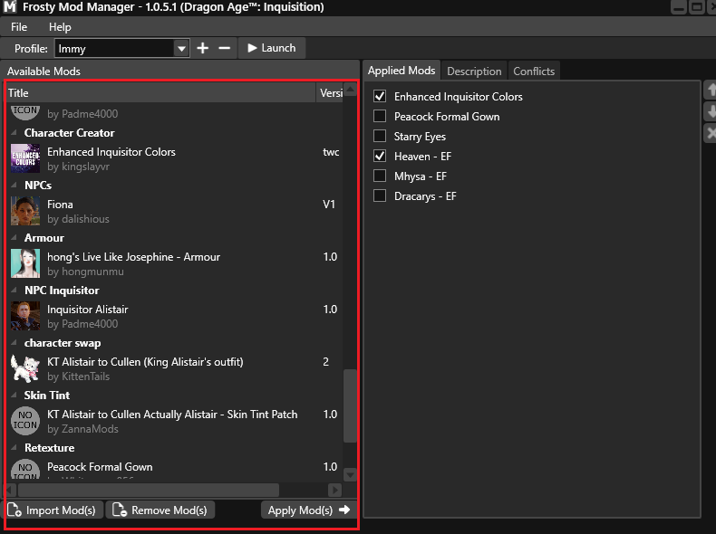Click the remove profile minus icon
Viewport: 716px width, 534px height.
[x=224, y=48]
